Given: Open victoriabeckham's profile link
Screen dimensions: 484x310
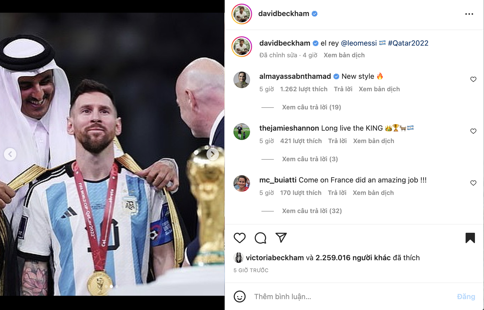Looking at the screenshot, I should pyautogui.click(x=275, y=258).
